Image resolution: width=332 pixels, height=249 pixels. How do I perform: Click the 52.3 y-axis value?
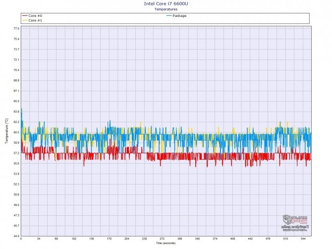pyautogui.click(x=16, y=185)
